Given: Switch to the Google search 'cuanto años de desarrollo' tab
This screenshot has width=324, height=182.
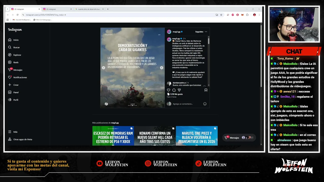Looking at the screenshot, I should tap(89, 9).
